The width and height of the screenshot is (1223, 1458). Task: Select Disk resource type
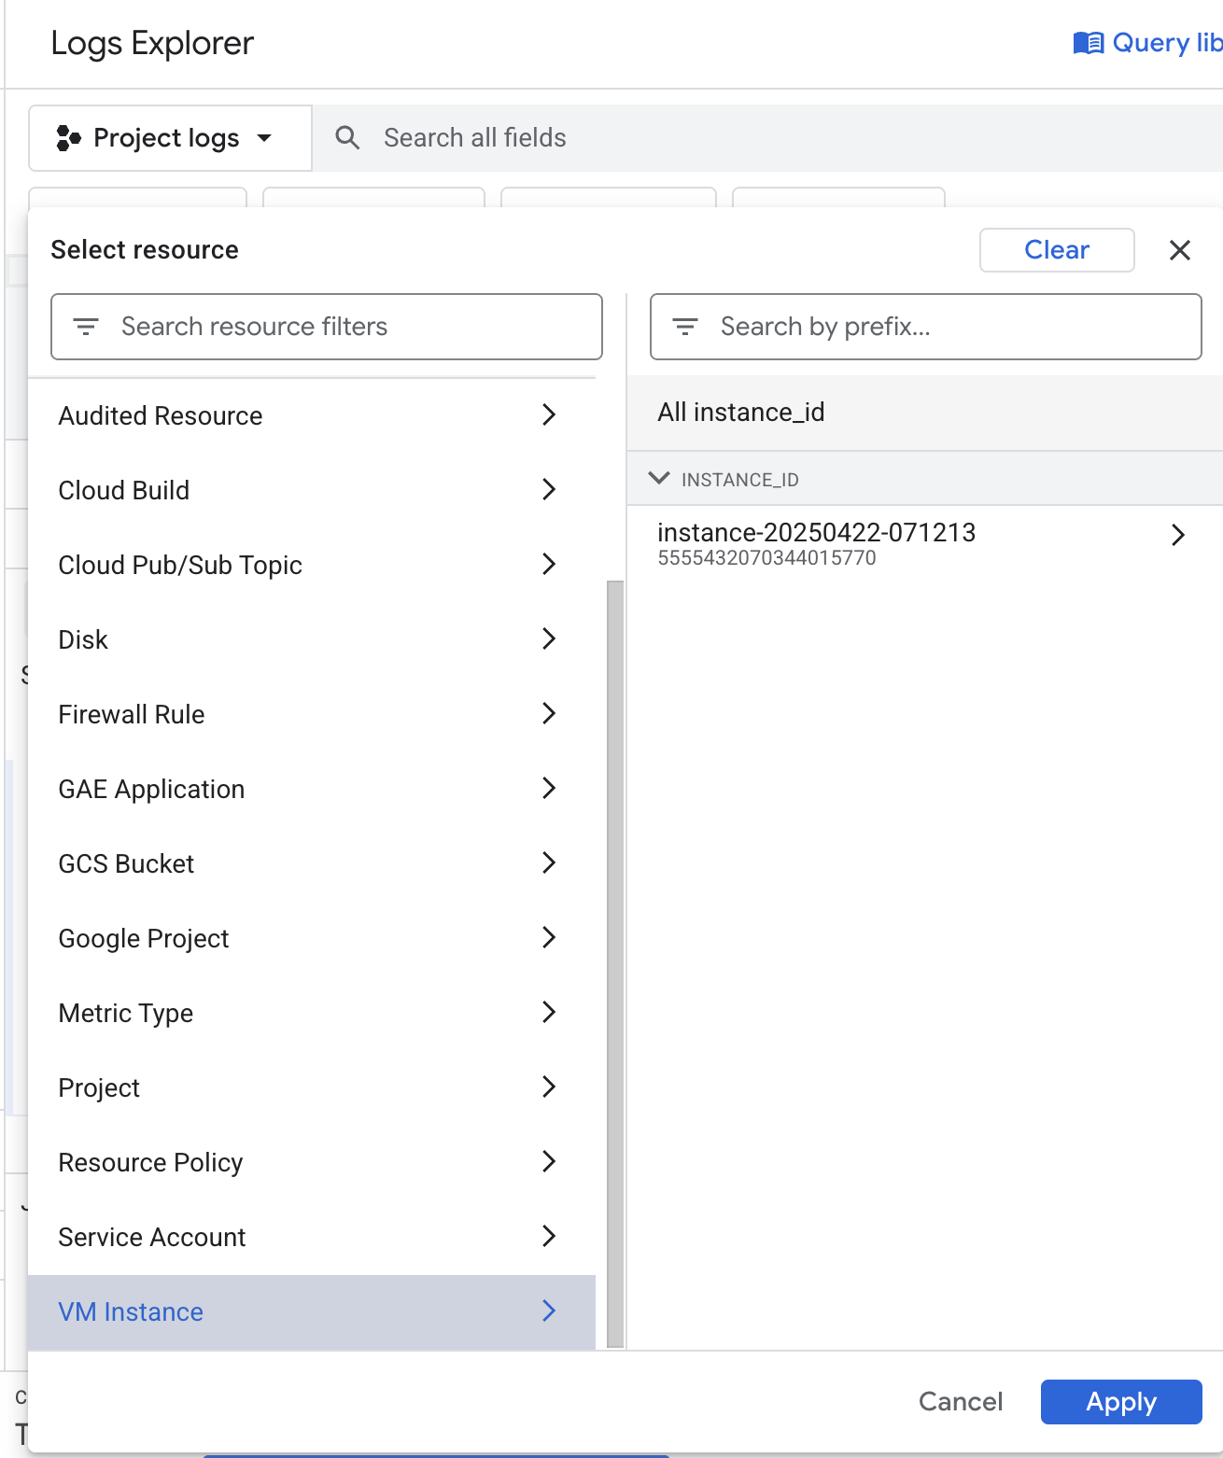[312, 639]
